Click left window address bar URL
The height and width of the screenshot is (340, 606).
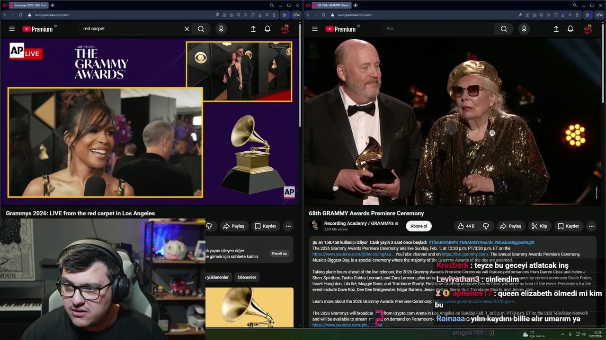coord(52,15)
